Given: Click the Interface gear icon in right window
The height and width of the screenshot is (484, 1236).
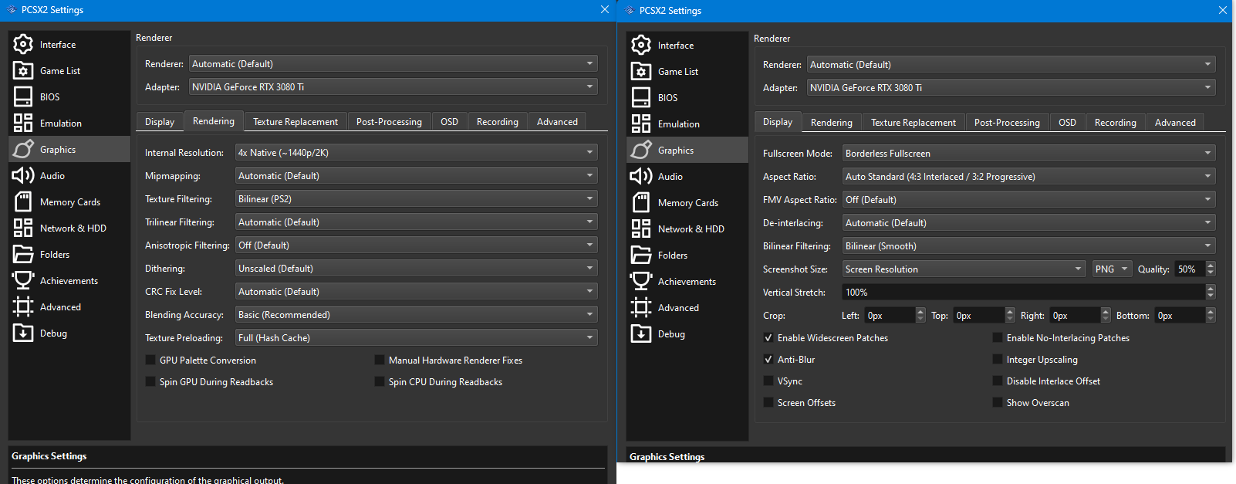Looking at the screenshot, I should (x=641, y=45).
